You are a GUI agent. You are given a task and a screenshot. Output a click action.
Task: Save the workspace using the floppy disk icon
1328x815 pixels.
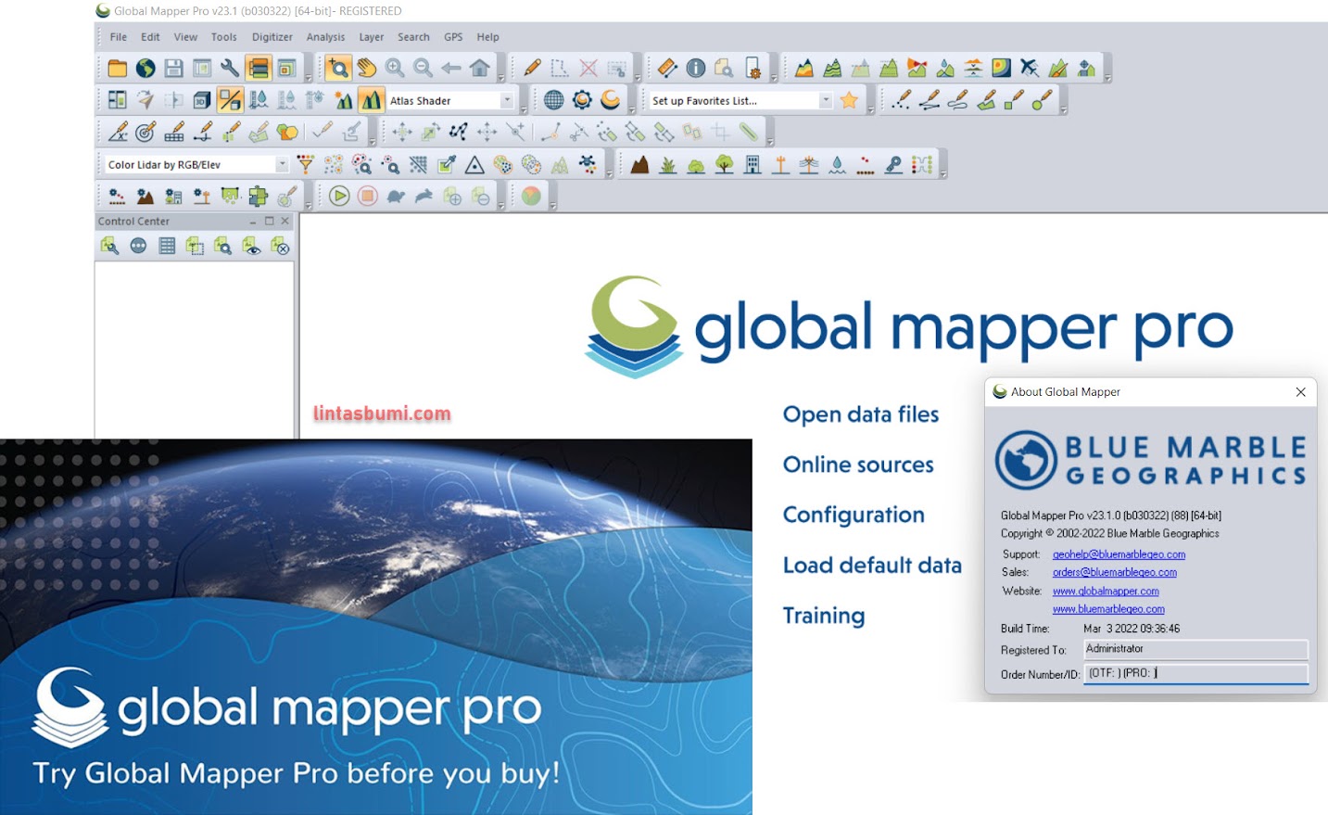point(173,68)
